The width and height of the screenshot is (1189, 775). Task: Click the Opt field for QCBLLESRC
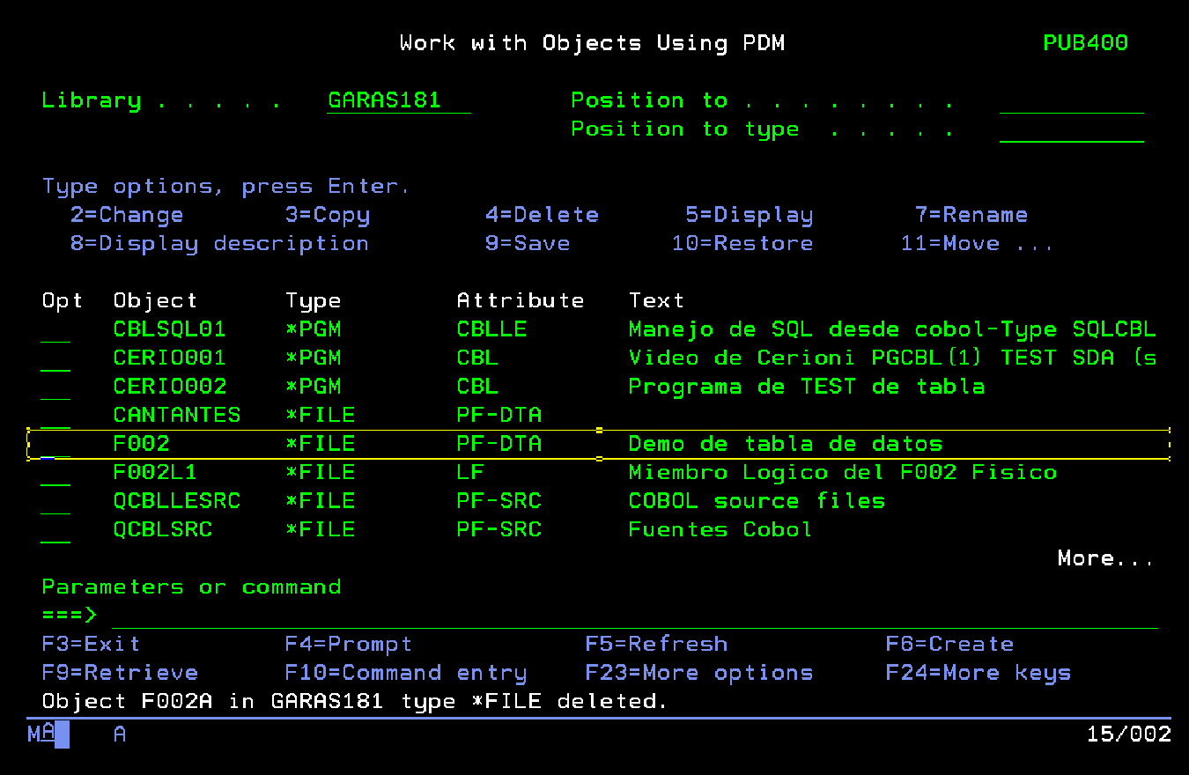[55, 501]
